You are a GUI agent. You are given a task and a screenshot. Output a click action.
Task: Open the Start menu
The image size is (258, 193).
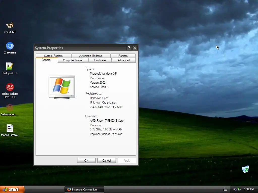click(12, 189)
